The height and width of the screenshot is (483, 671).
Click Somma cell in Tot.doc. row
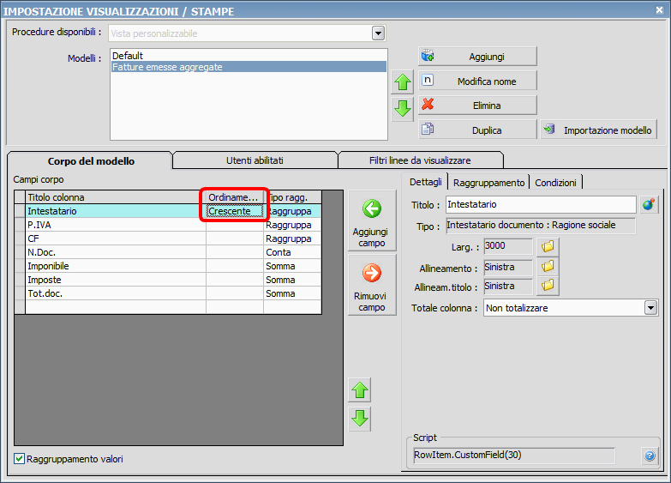click(292, 293)
